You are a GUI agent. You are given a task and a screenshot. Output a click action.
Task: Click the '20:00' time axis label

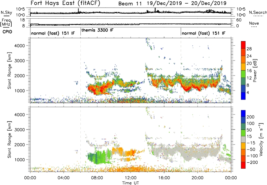(197, 178)
